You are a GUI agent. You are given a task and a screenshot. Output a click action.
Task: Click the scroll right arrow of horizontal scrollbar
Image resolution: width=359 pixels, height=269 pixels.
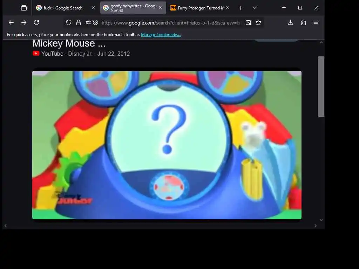pyautogui.click(x=316, y=226)
